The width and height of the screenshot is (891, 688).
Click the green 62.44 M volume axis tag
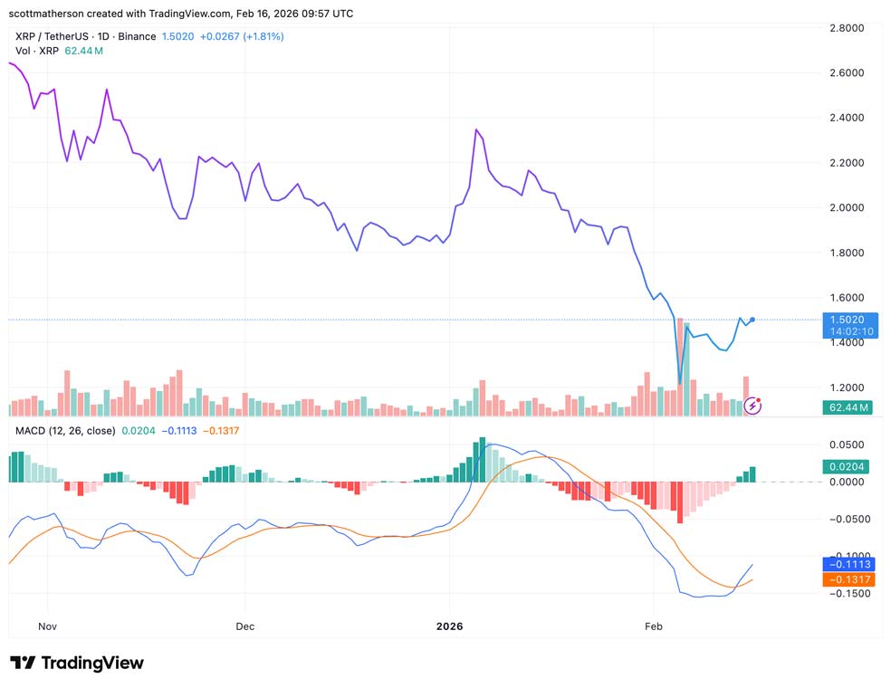pyautogui.click(x=848, y=407)
